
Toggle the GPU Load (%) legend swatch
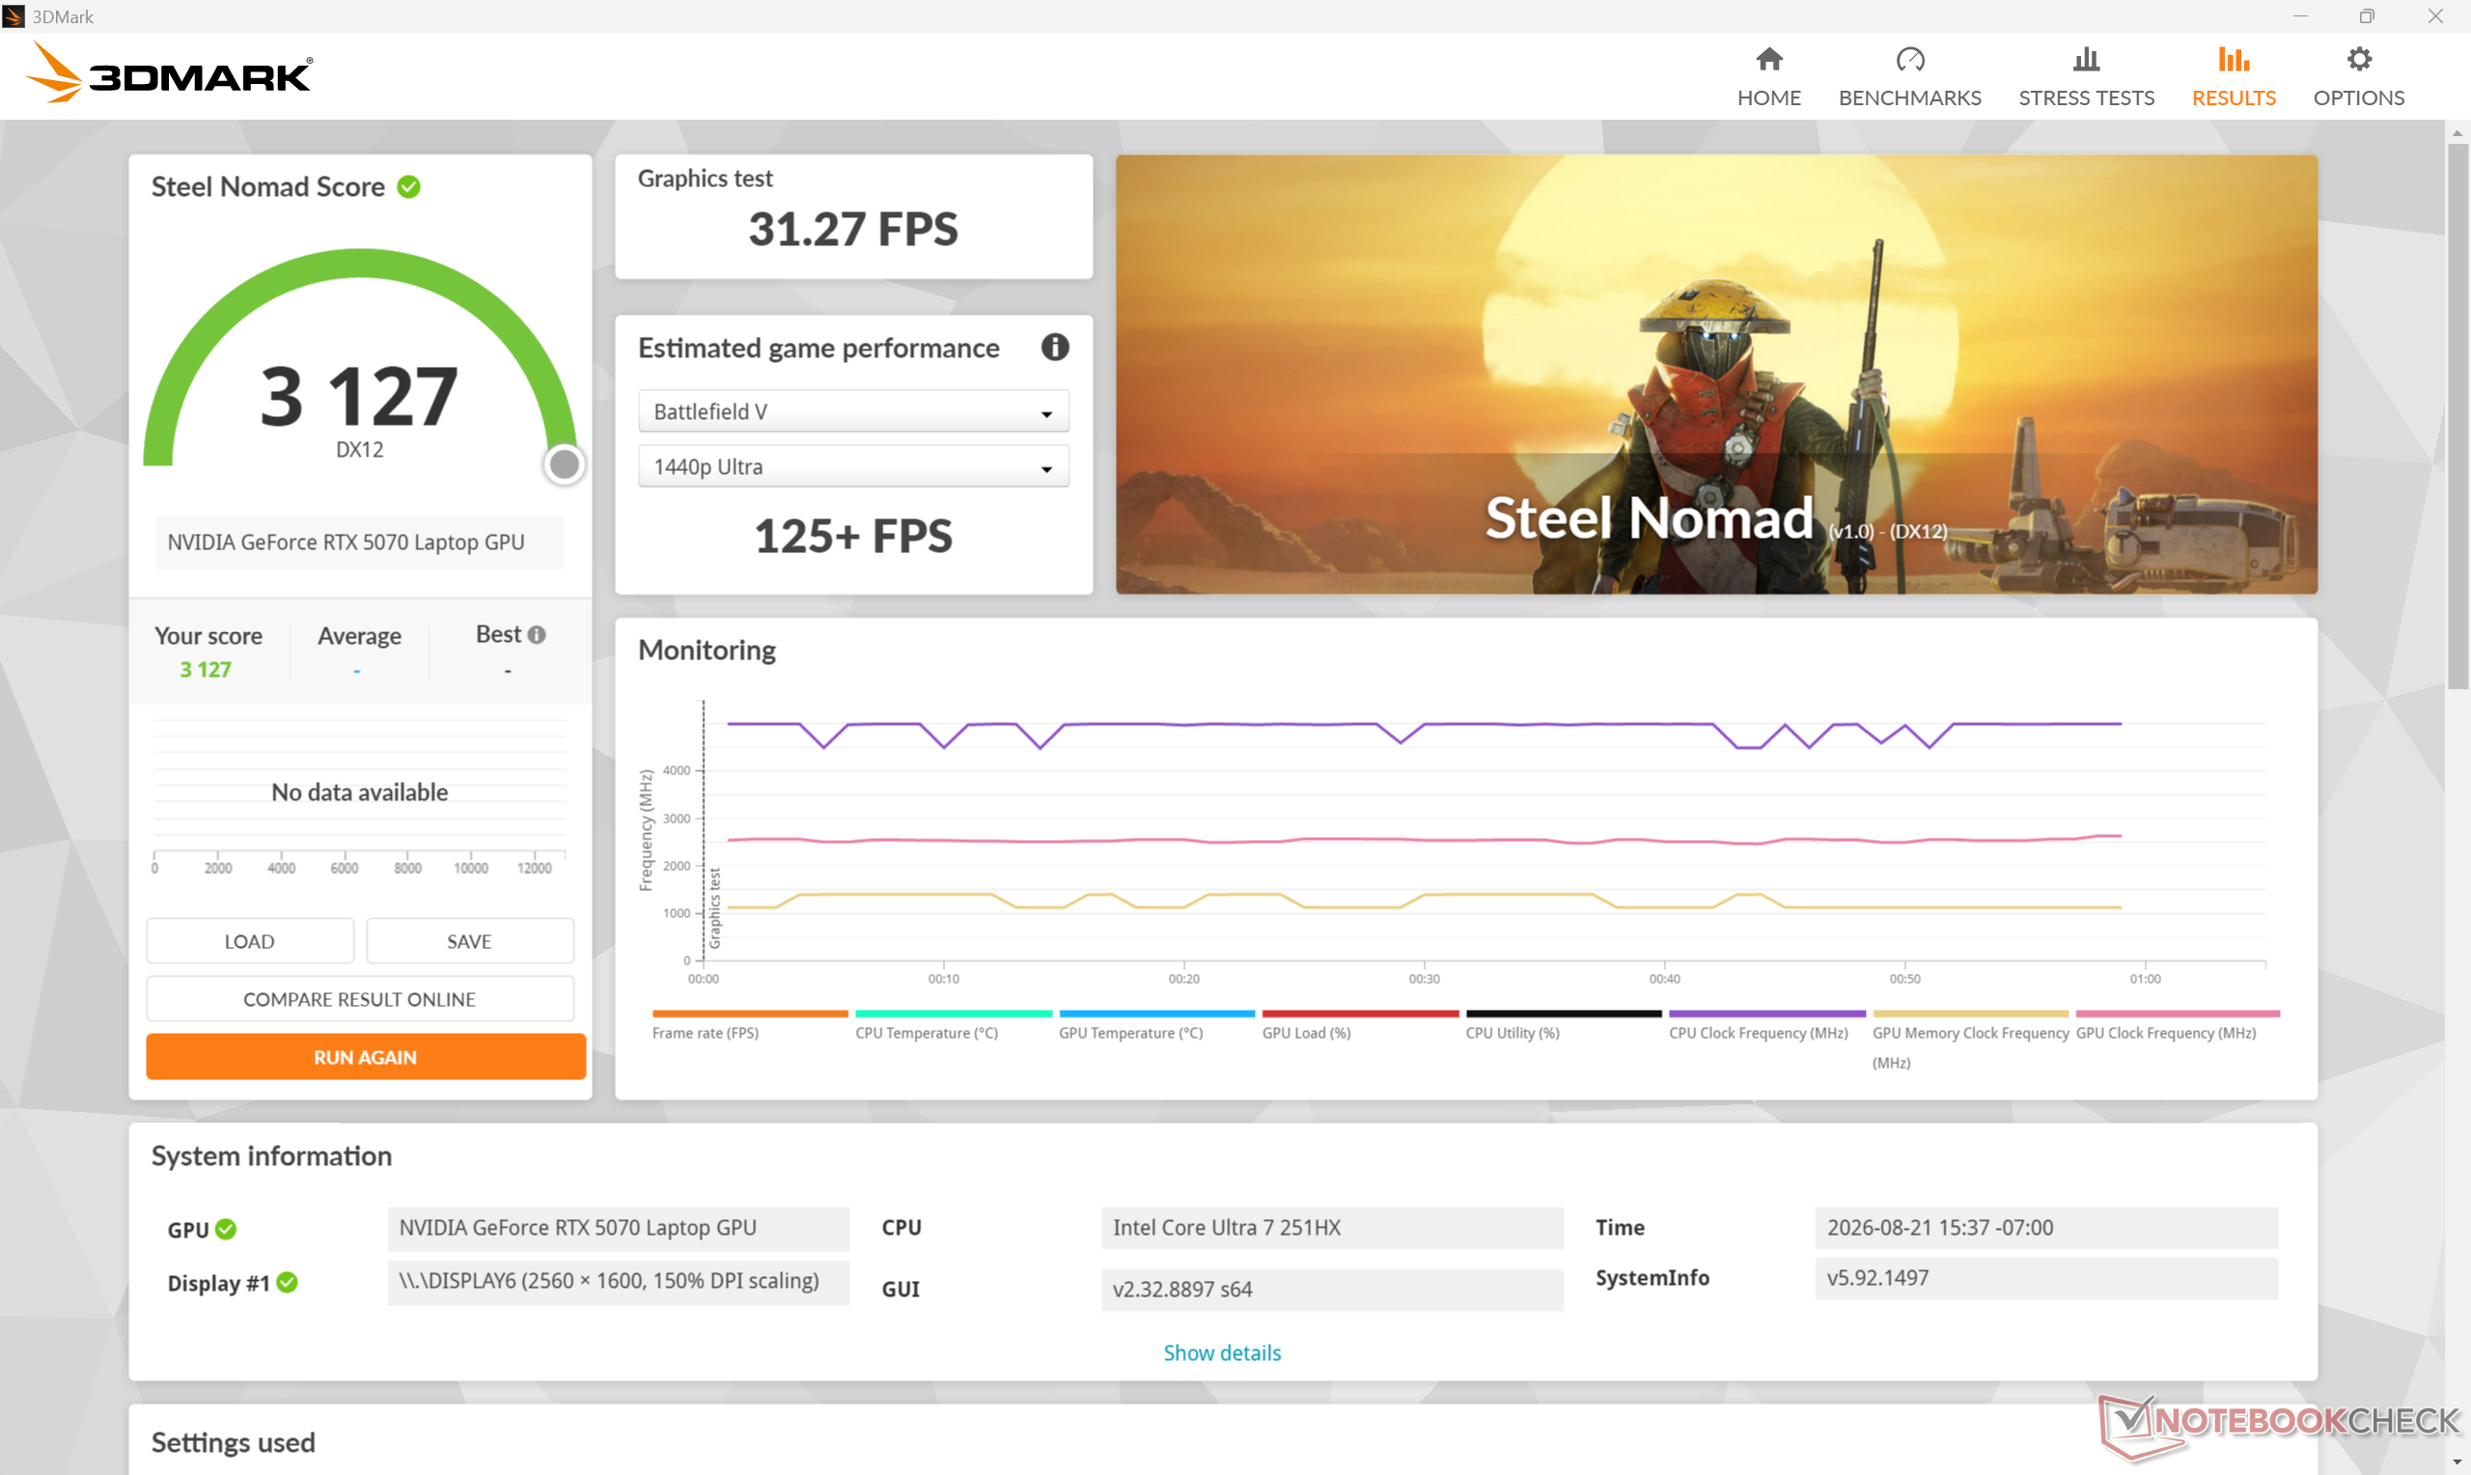point(1360,1014)
